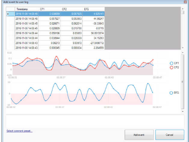Click the Cancel button
Image resolution: width=189 pixels, height=142 pixels.
(169, 135)
